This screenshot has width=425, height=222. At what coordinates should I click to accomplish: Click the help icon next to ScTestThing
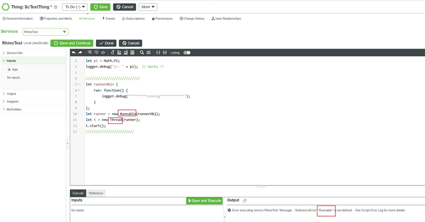(55, 7)
